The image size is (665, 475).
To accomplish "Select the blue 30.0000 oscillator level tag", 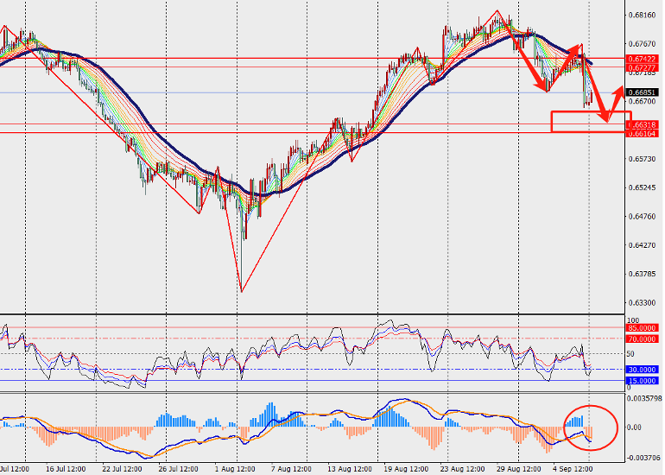I will click(x=643, y=370).
